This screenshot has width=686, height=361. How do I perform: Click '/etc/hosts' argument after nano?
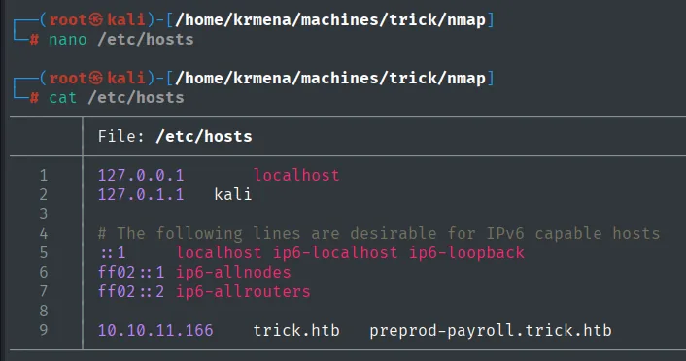coord(146,40)
